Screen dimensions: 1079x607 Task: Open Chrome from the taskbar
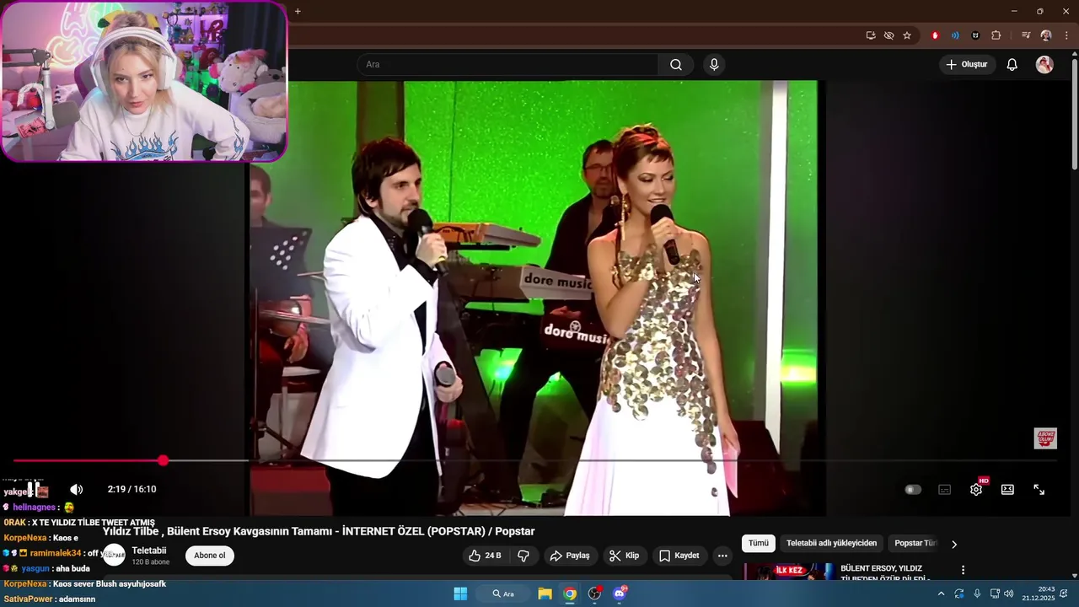[x=570, y=594]
